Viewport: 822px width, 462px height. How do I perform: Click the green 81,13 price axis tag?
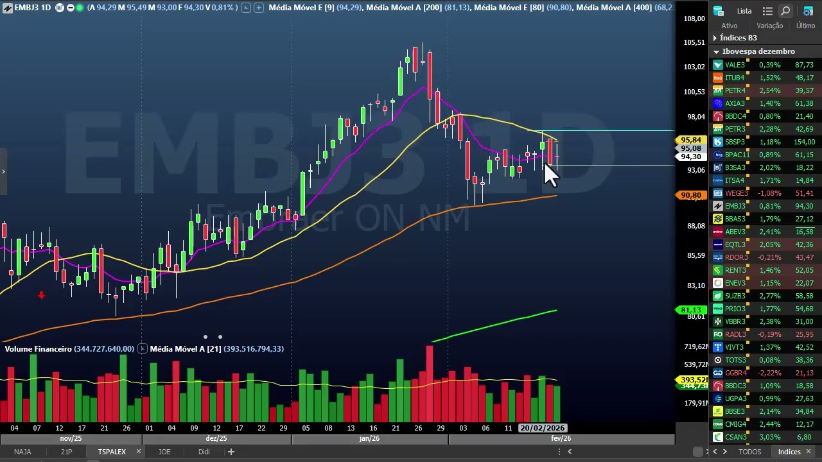[691, 310]
